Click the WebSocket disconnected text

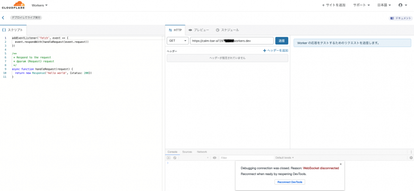(321, 168)
